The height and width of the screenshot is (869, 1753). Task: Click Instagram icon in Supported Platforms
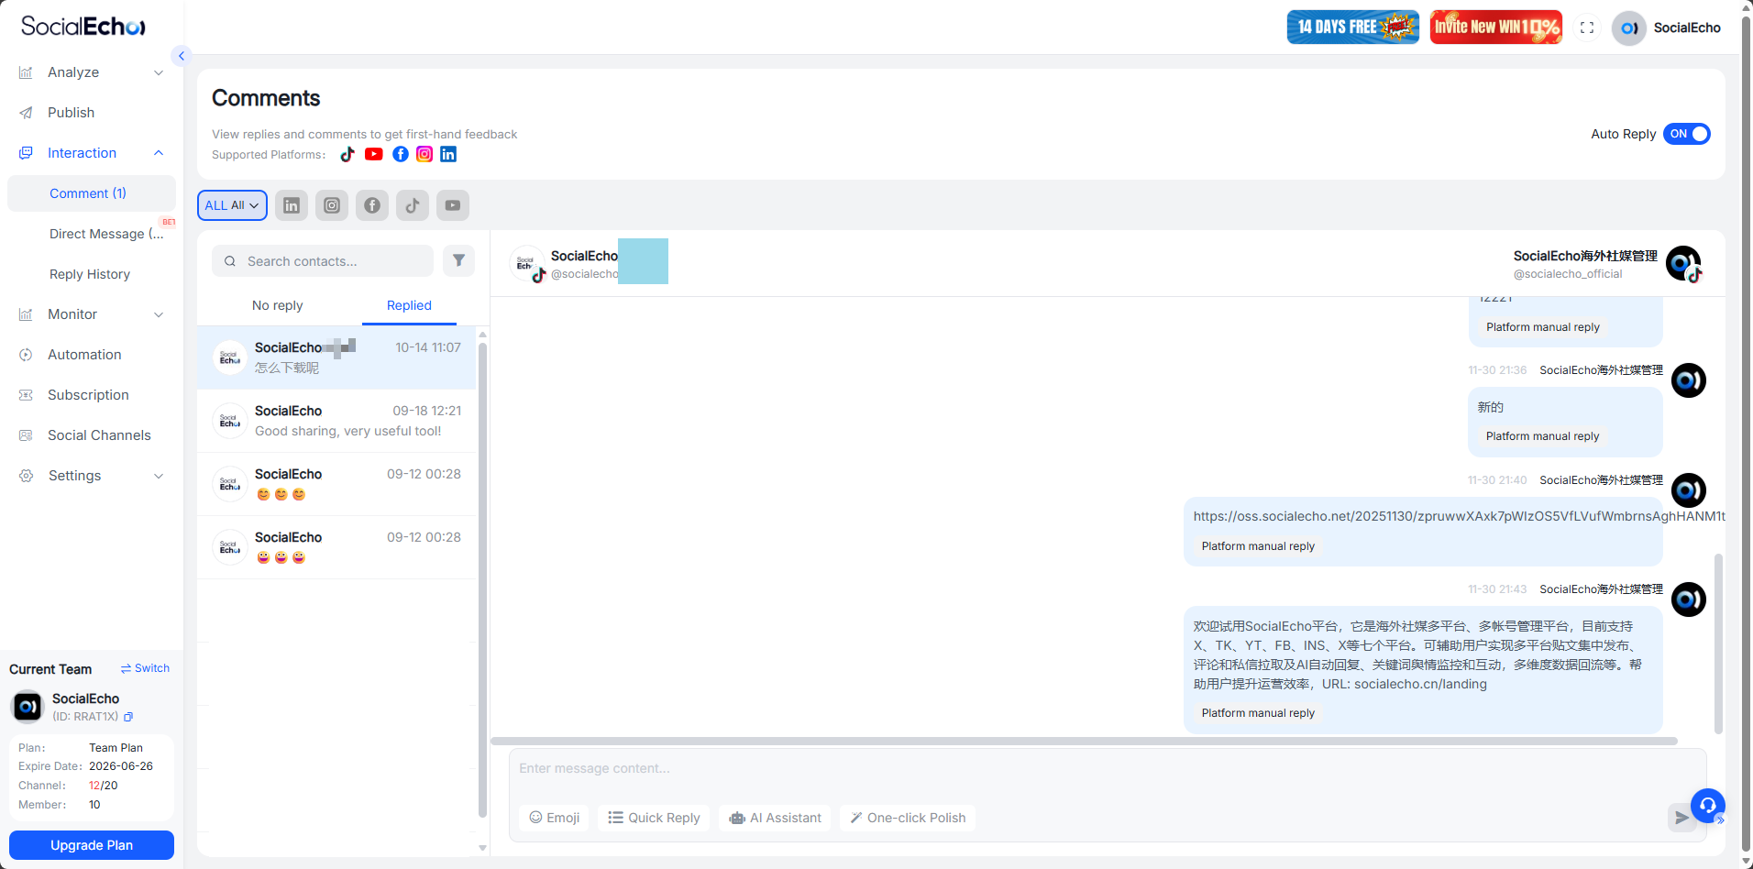click(424, 154)
